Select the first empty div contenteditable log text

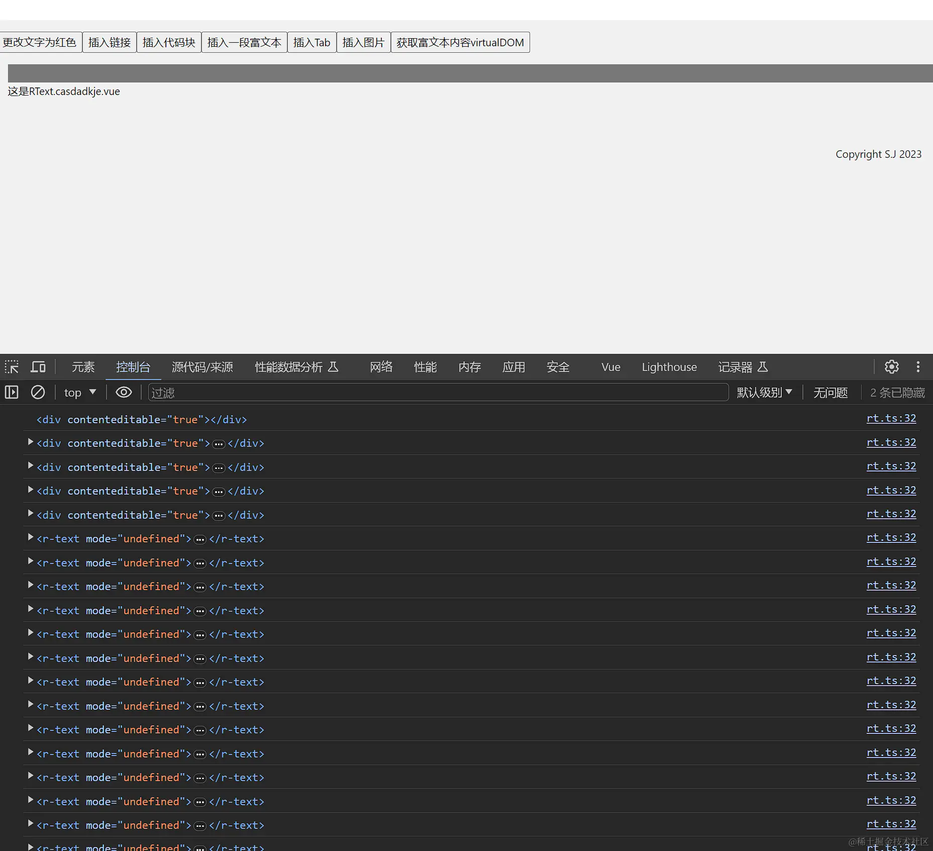pos(142,419)
